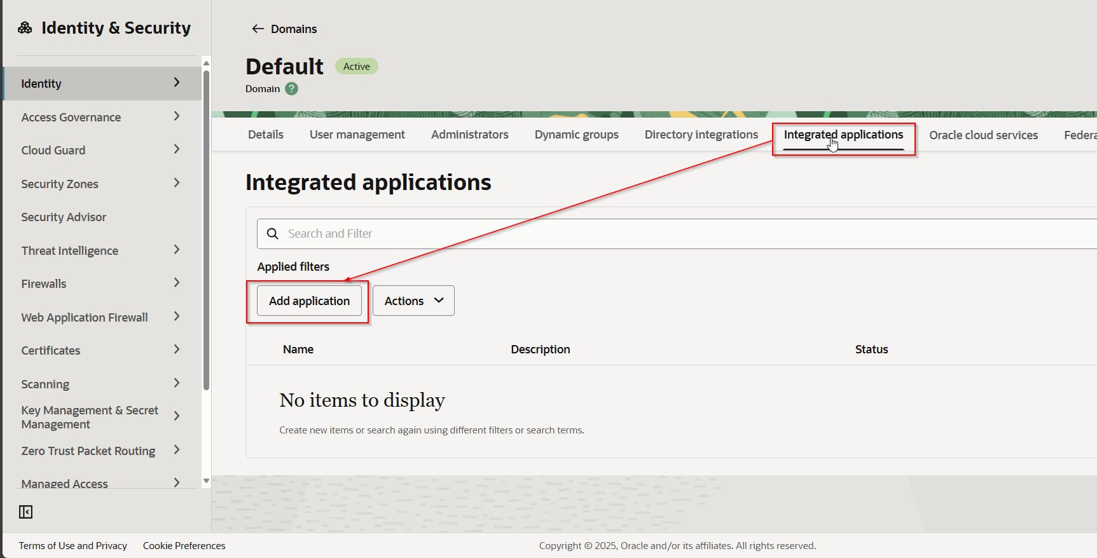The width and height of the screenshot is (1097, 558).
Task: Expand the Key Management & Secret Management chevron
Action: [x=177, y=416]
